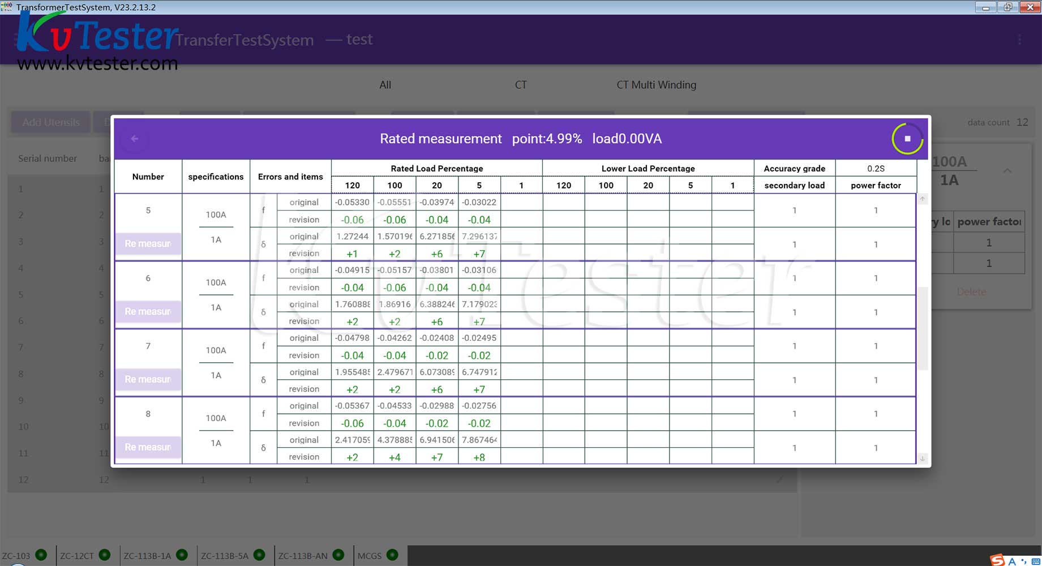Stop the running measurement with the square icon
This screenshot has width=1042, height=566.
pyautogui.click(x=907, y=139)
